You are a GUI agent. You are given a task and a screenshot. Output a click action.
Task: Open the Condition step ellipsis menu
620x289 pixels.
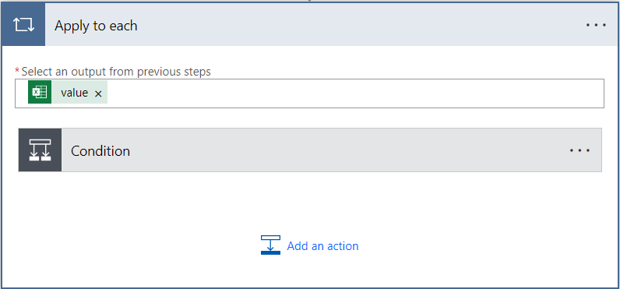tap(580, 150)
